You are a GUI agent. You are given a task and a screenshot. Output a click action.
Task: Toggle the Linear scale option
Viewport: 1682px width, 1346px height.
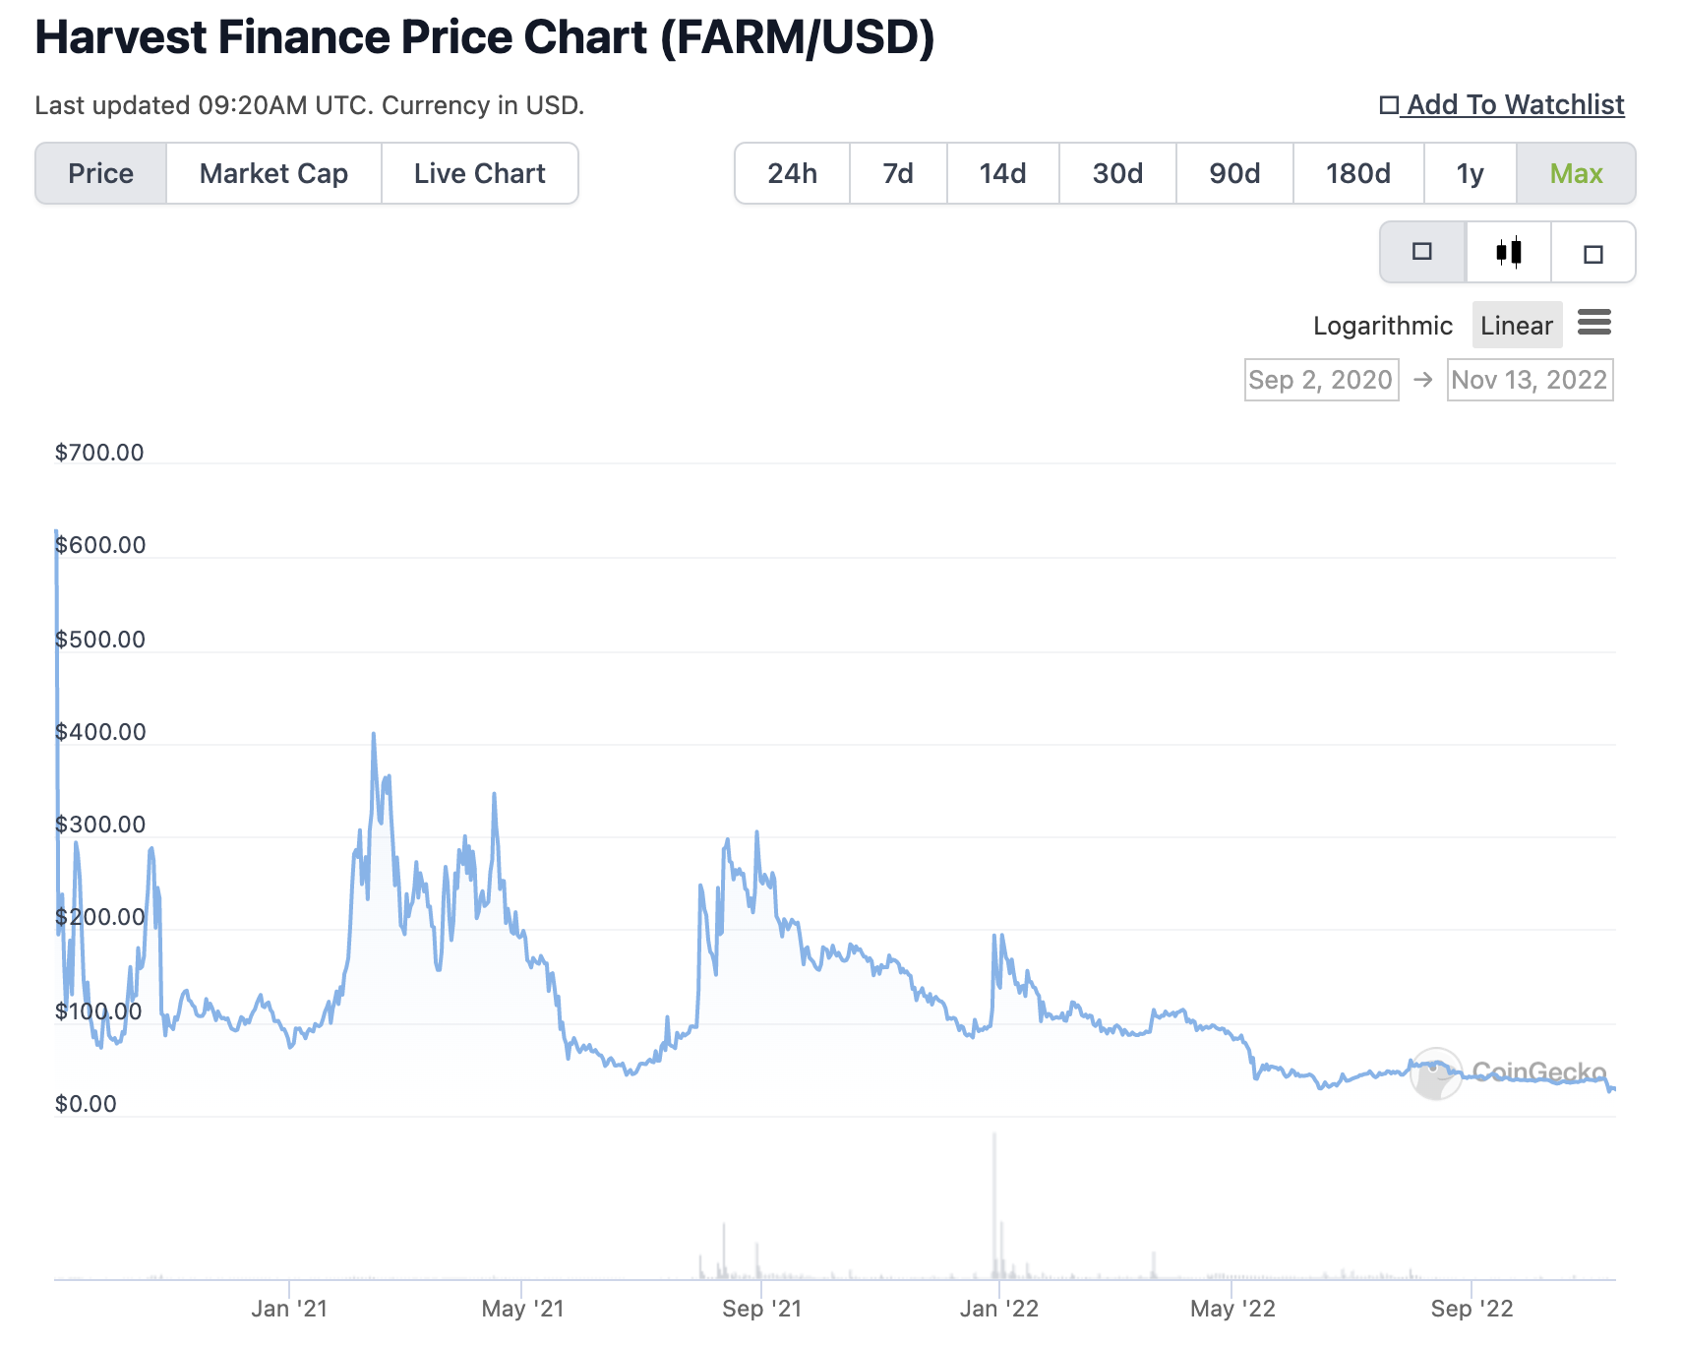pyautogui.click(x=1516, y=325)
